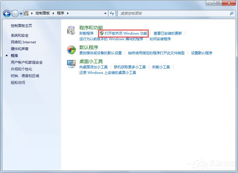Image resolution: width=238 pixels, height=173 pixels.
Task: Click the 卸载程序 link
Action: tap(86, 33)
